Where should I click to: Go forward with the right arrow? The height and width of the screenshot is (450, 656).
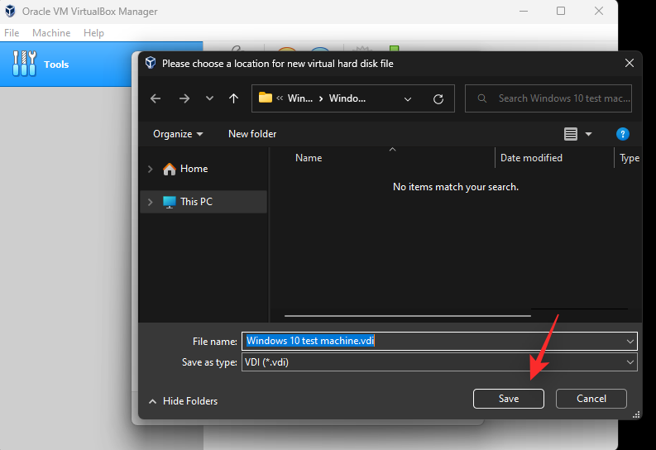pyautogui.click(x=184, y=98)
